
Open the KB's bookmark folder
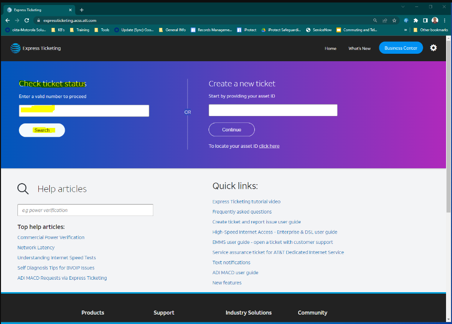coord(58,30)
